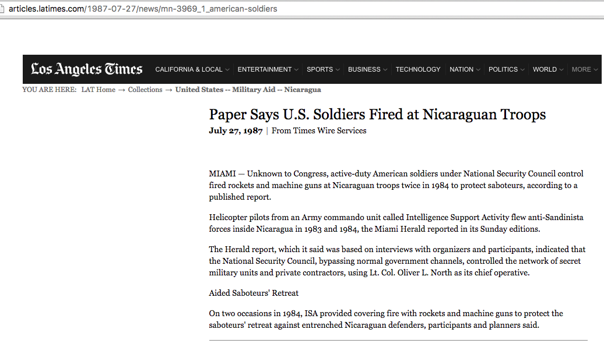Expand the dropdown arrow next to Entertainment
This screenshot has height=347, width=604.
tap(296, 70)
